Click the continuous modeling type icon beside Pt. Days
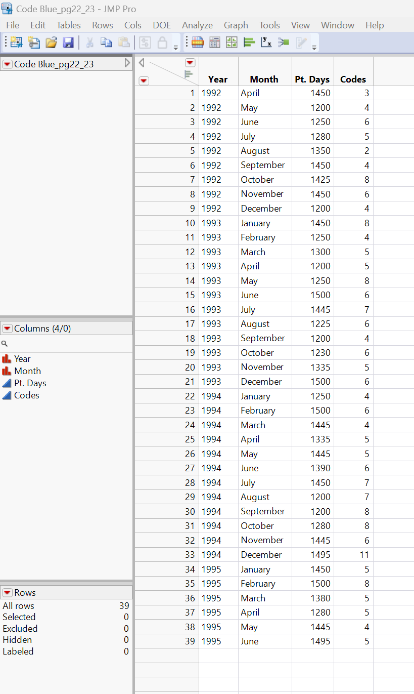The image size is (414, 694). tap(7, 383)
